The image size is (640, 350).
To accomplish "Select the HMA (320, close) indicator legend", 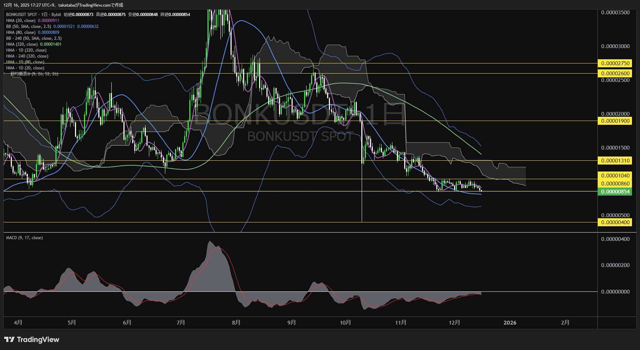I will pos(22,44).
